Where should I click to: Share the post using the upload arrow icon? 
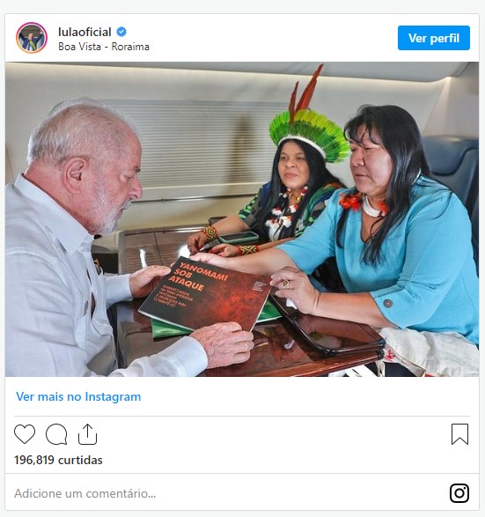pyautogui.click(x=87, y=434)
